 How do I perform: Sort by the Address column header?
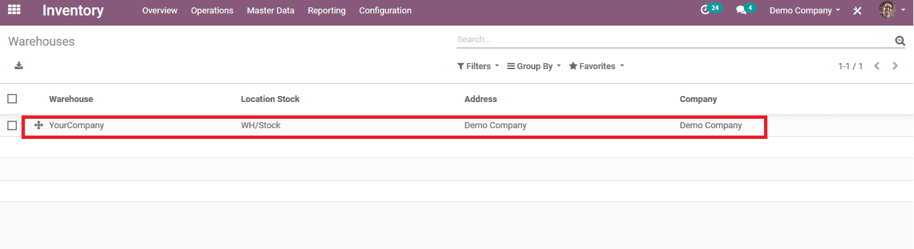pos(481,99)
